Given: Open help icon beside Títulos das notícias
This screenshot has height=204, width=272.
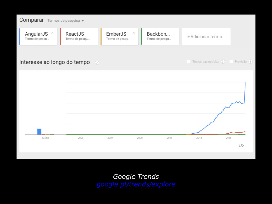Looking at the screenshot, I should 223,62.
